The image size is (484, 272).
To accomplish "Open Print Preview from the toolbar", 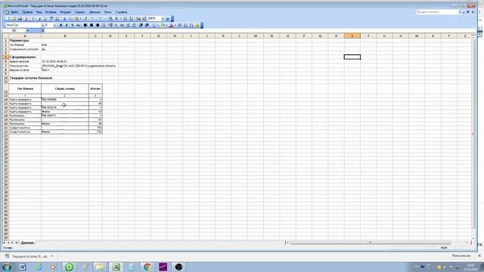I will tap(45, 19).
